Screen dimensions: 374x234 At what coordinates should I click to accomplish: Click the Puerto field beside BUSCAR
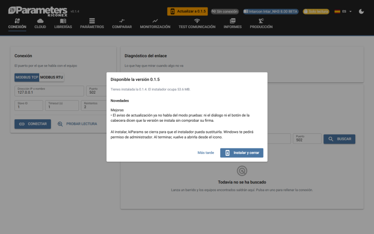pyautogui.click(x=307, y=139)
